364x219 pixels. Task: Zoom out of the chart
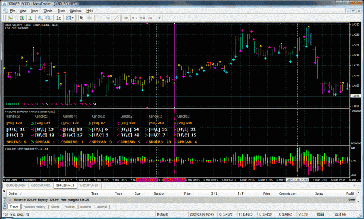pyautogui.click(x=48, y=18)
